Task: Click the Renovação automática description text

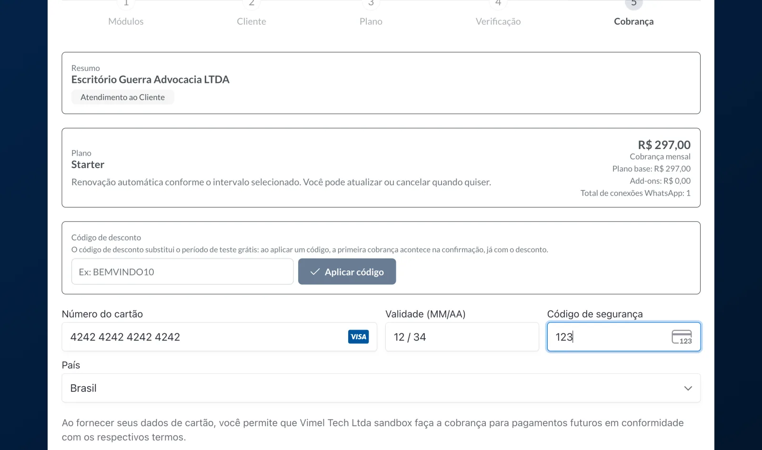Action: (281, 182)
